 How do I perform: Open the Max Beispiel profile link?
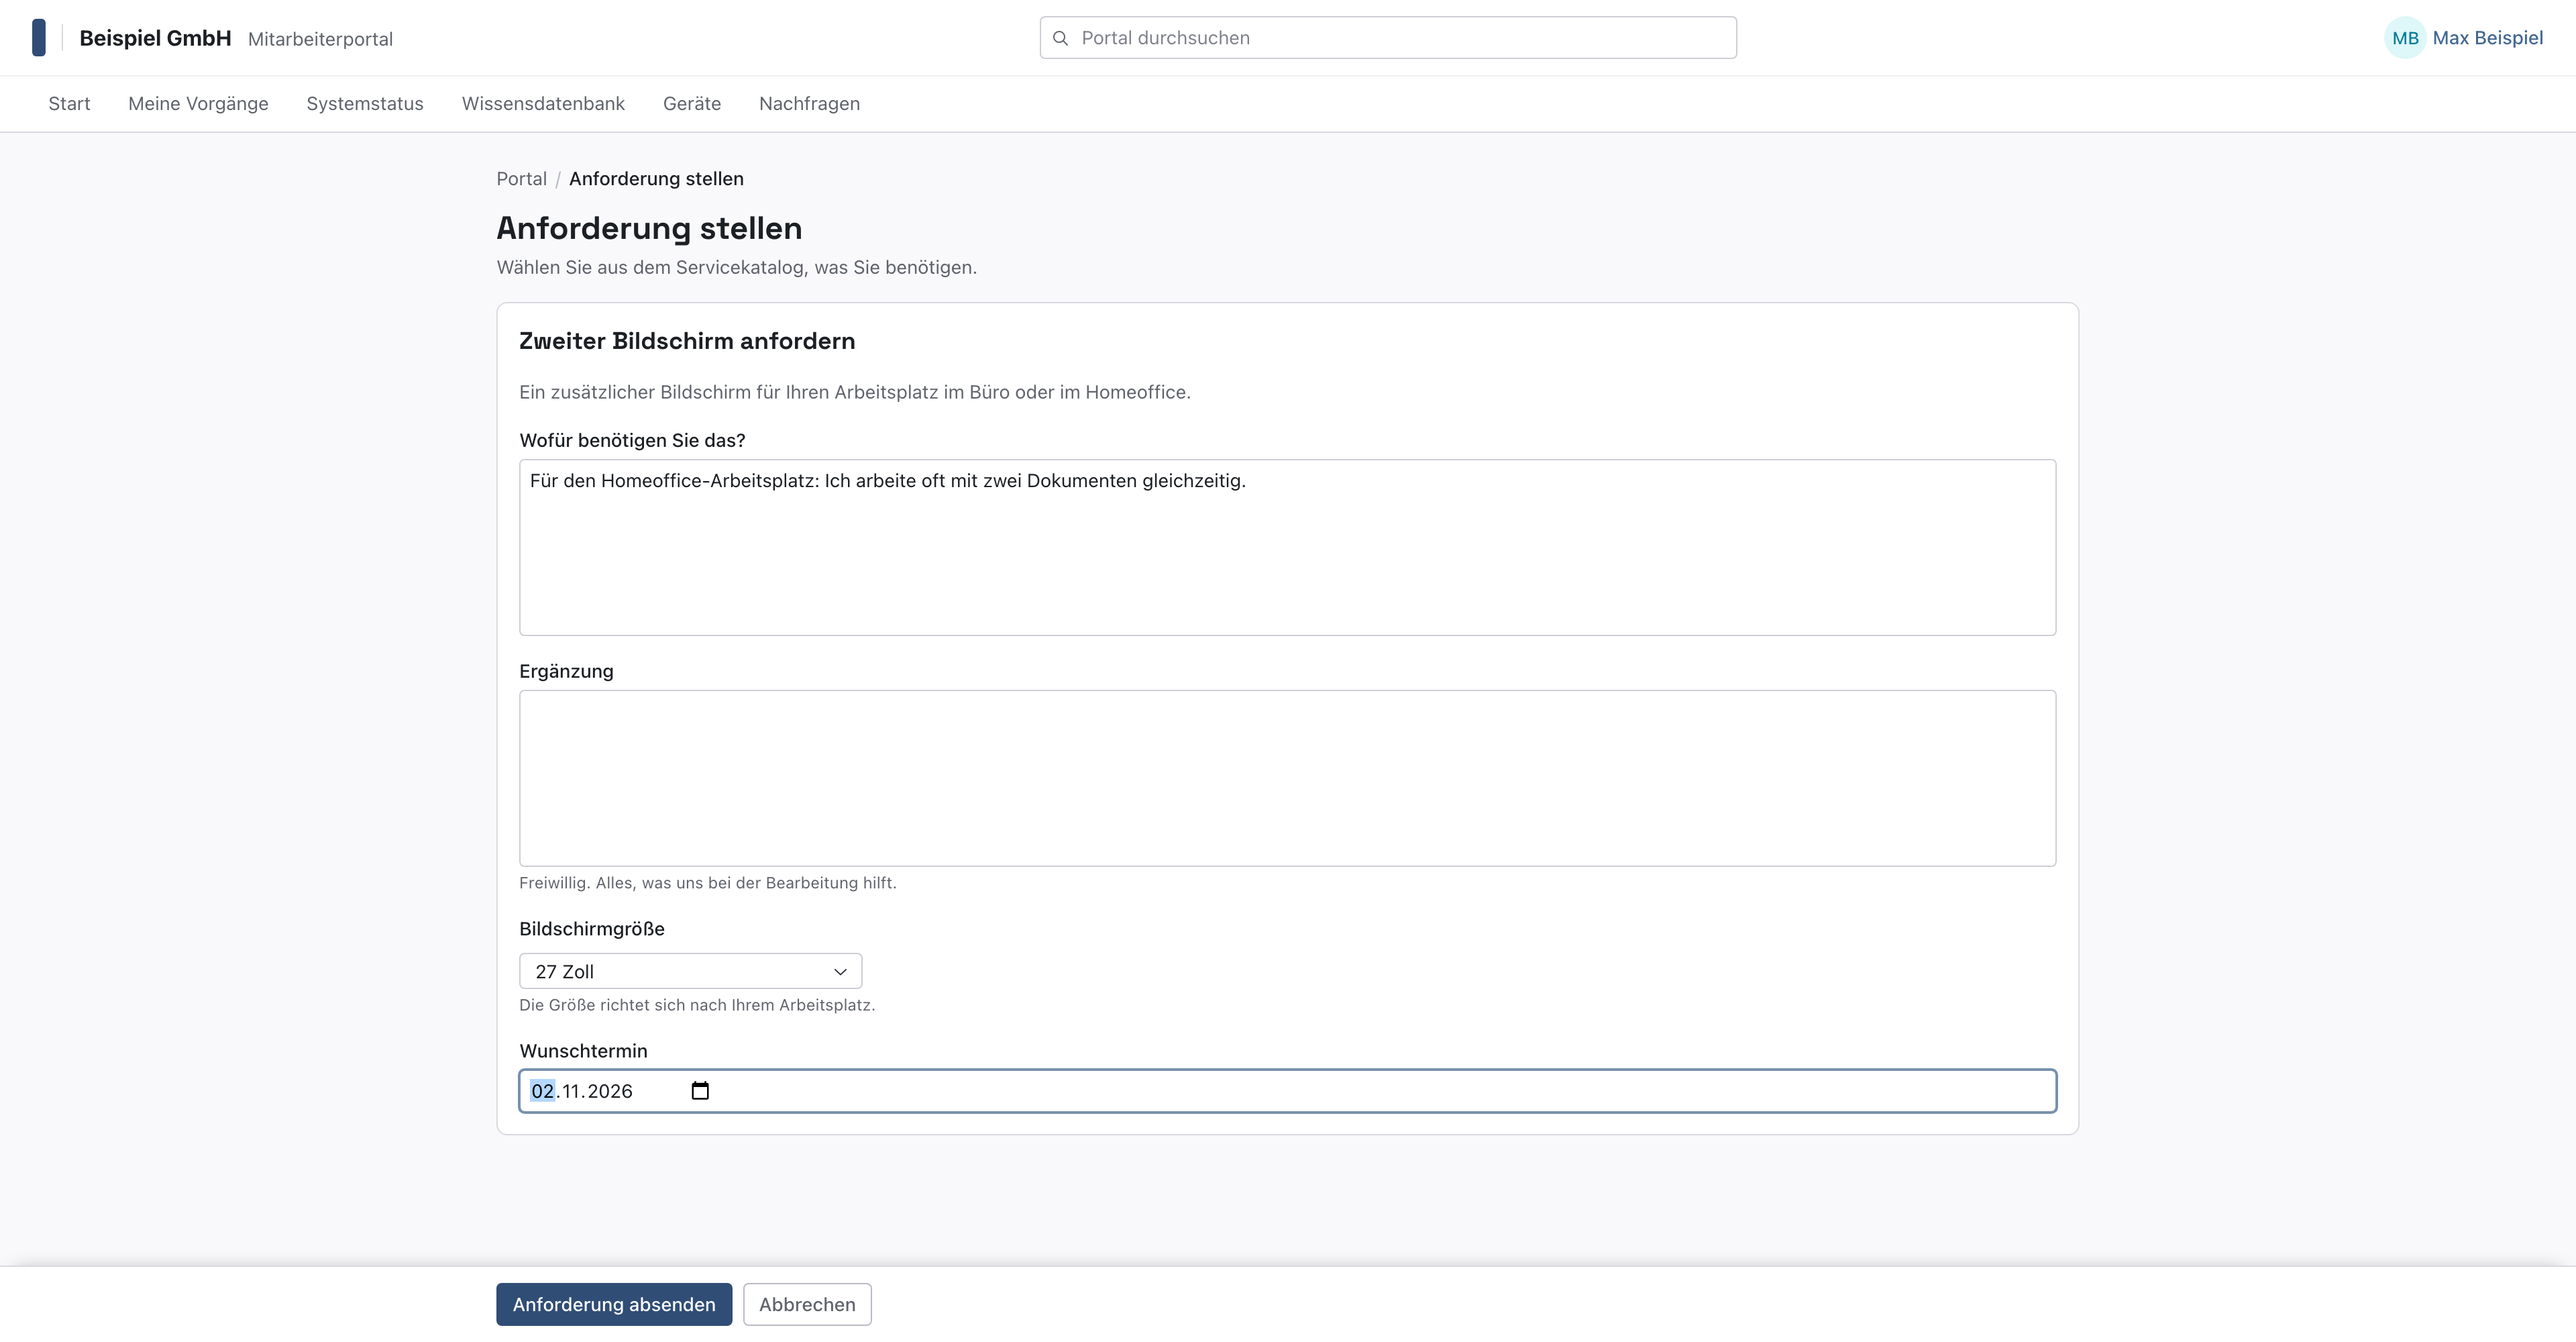coord(2487,38)
